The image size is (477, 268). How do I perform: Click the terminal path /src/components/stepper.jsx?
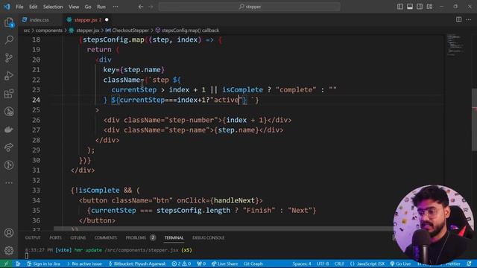click(142, 250)
